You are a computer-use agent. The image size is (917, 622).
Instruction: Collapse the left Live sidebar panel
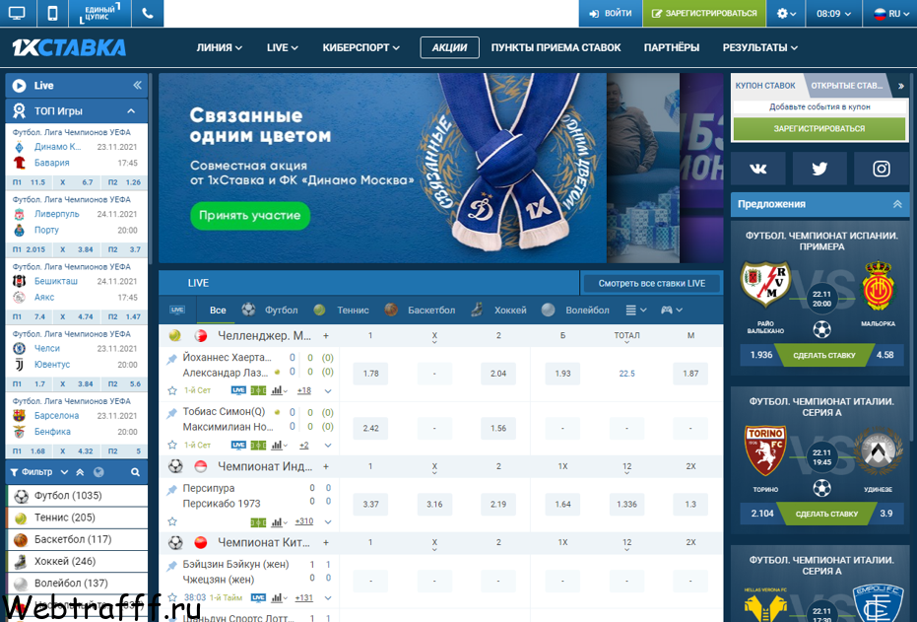(138, 86)
